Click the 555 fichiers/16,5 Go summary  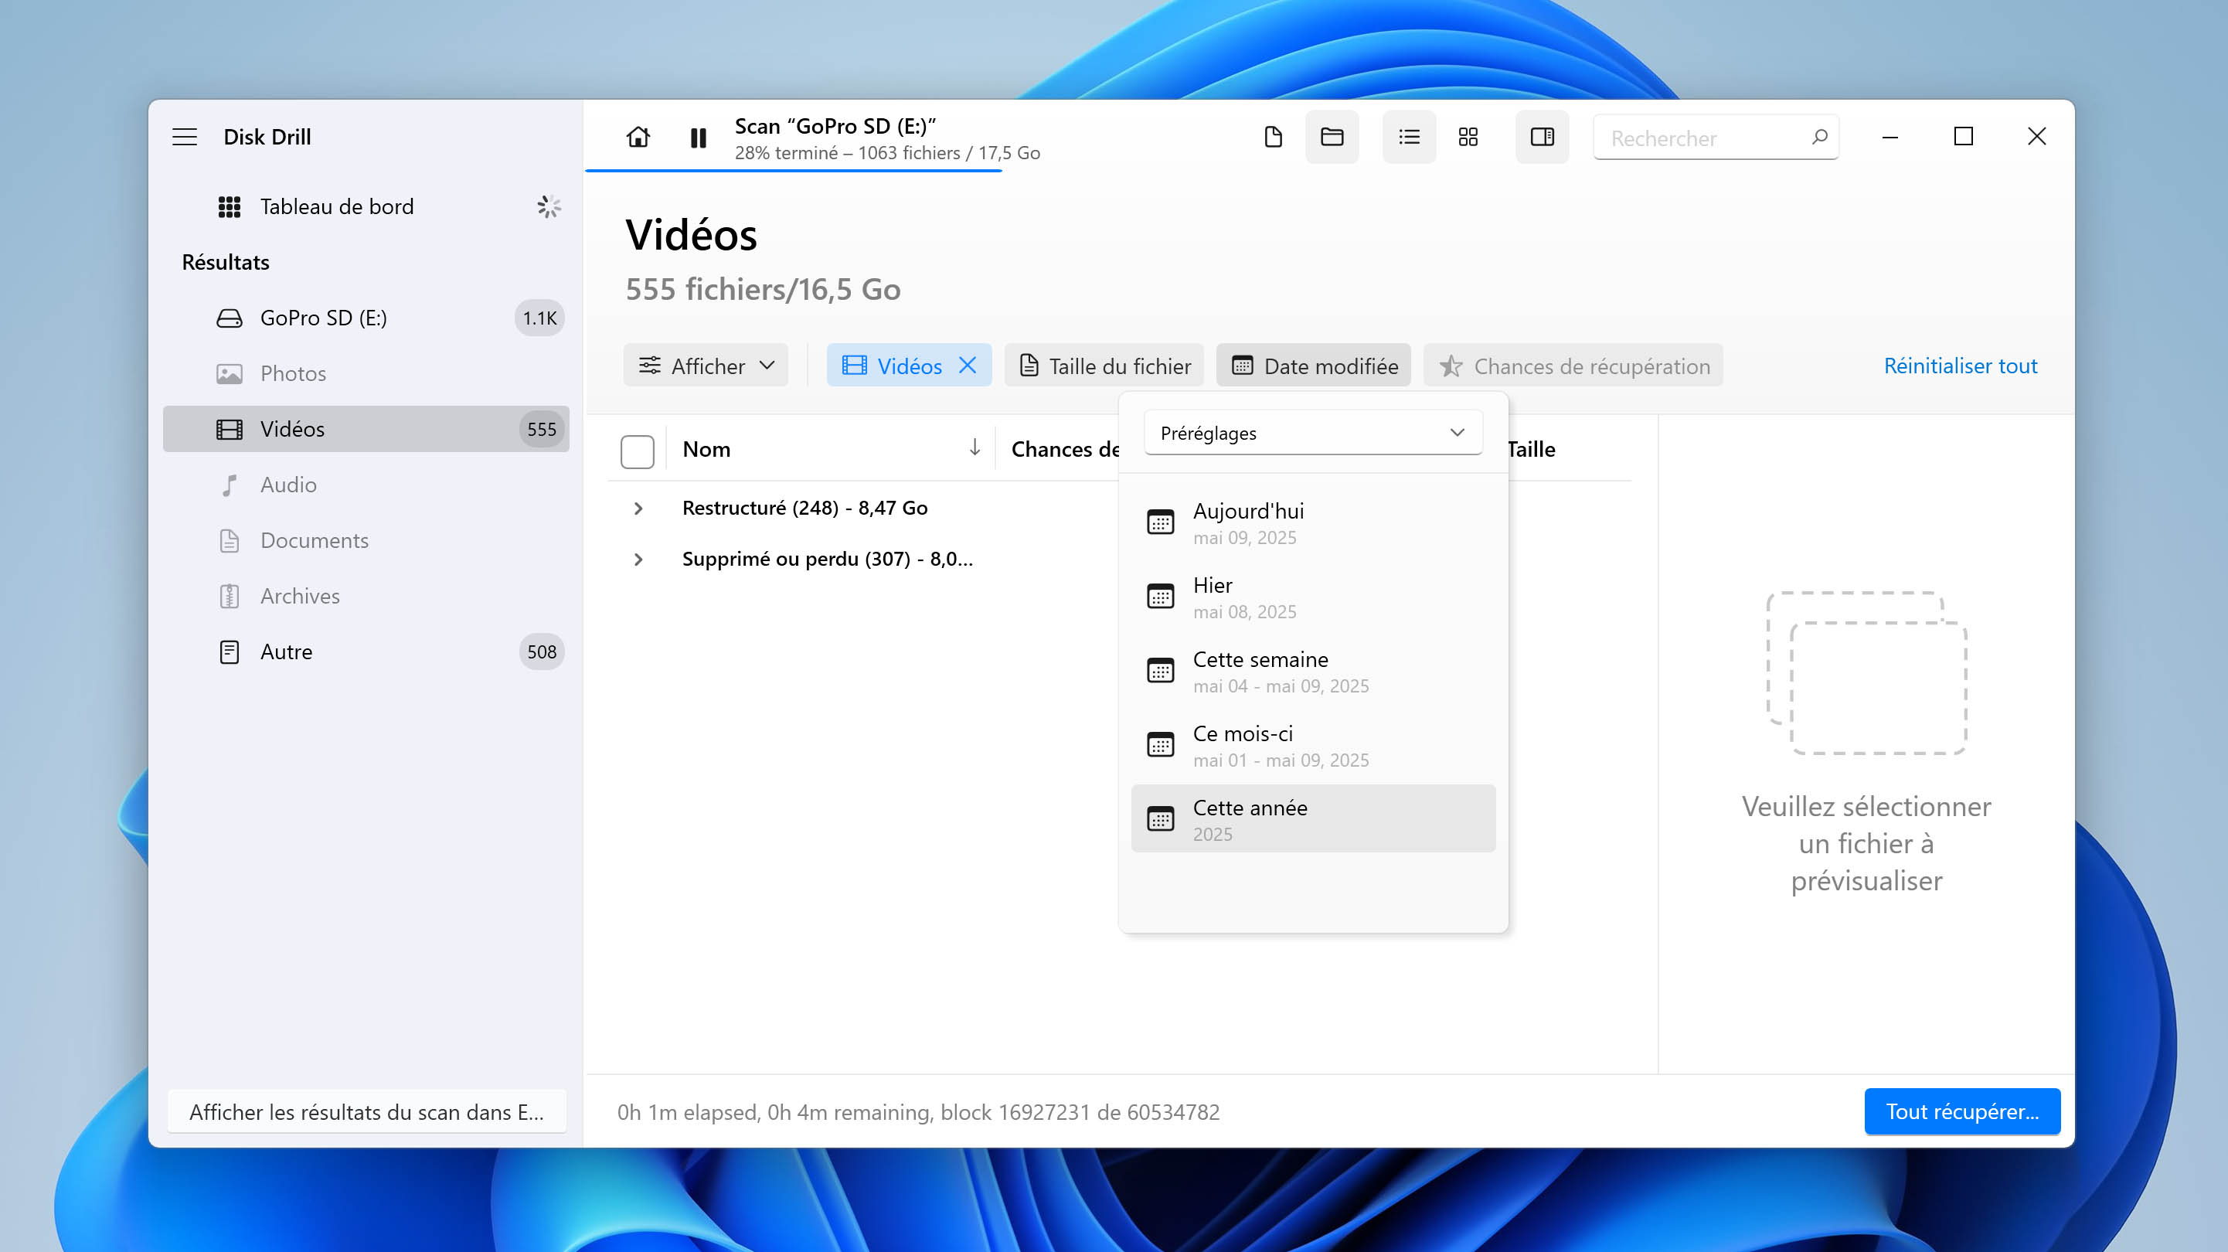(x=763, y=289)
